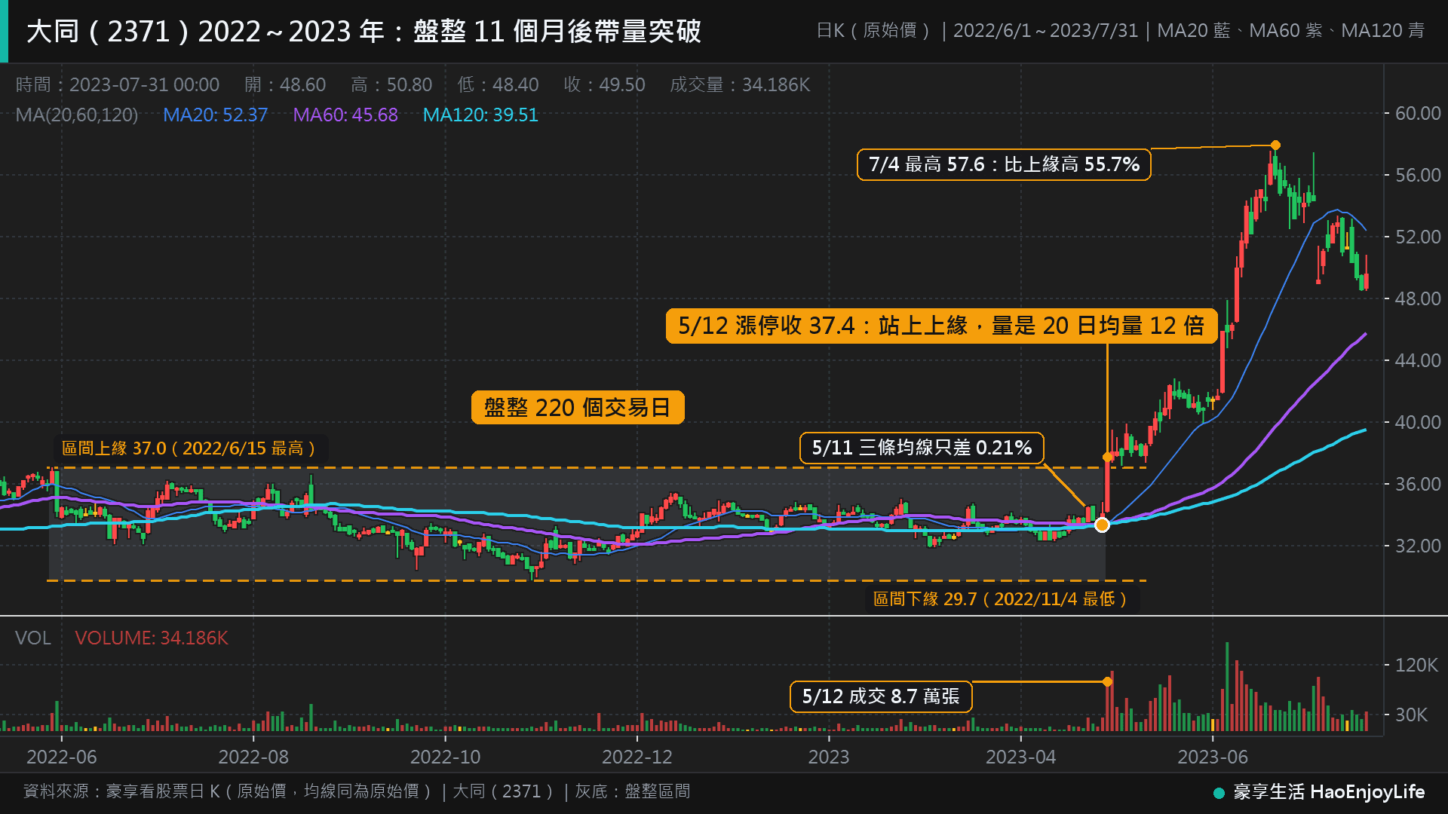
Task: Click the white circle marker on 5/11 MA convergence
Action: point(1102,525)
